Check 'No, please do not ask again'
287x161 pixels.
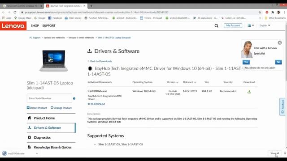[244, 68]
